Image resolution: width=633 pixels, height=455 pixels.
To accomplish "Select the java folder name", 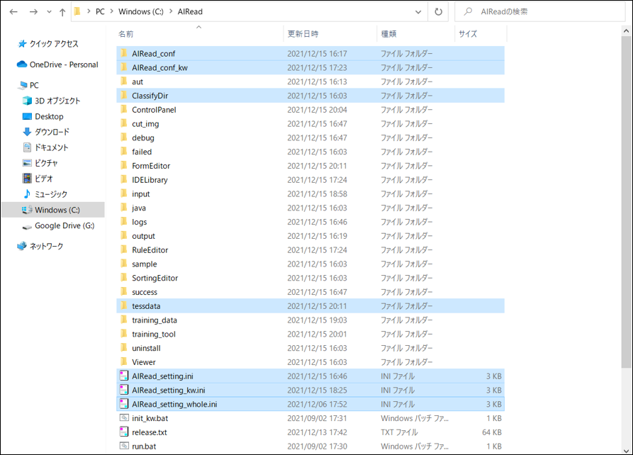I will 139,208.
